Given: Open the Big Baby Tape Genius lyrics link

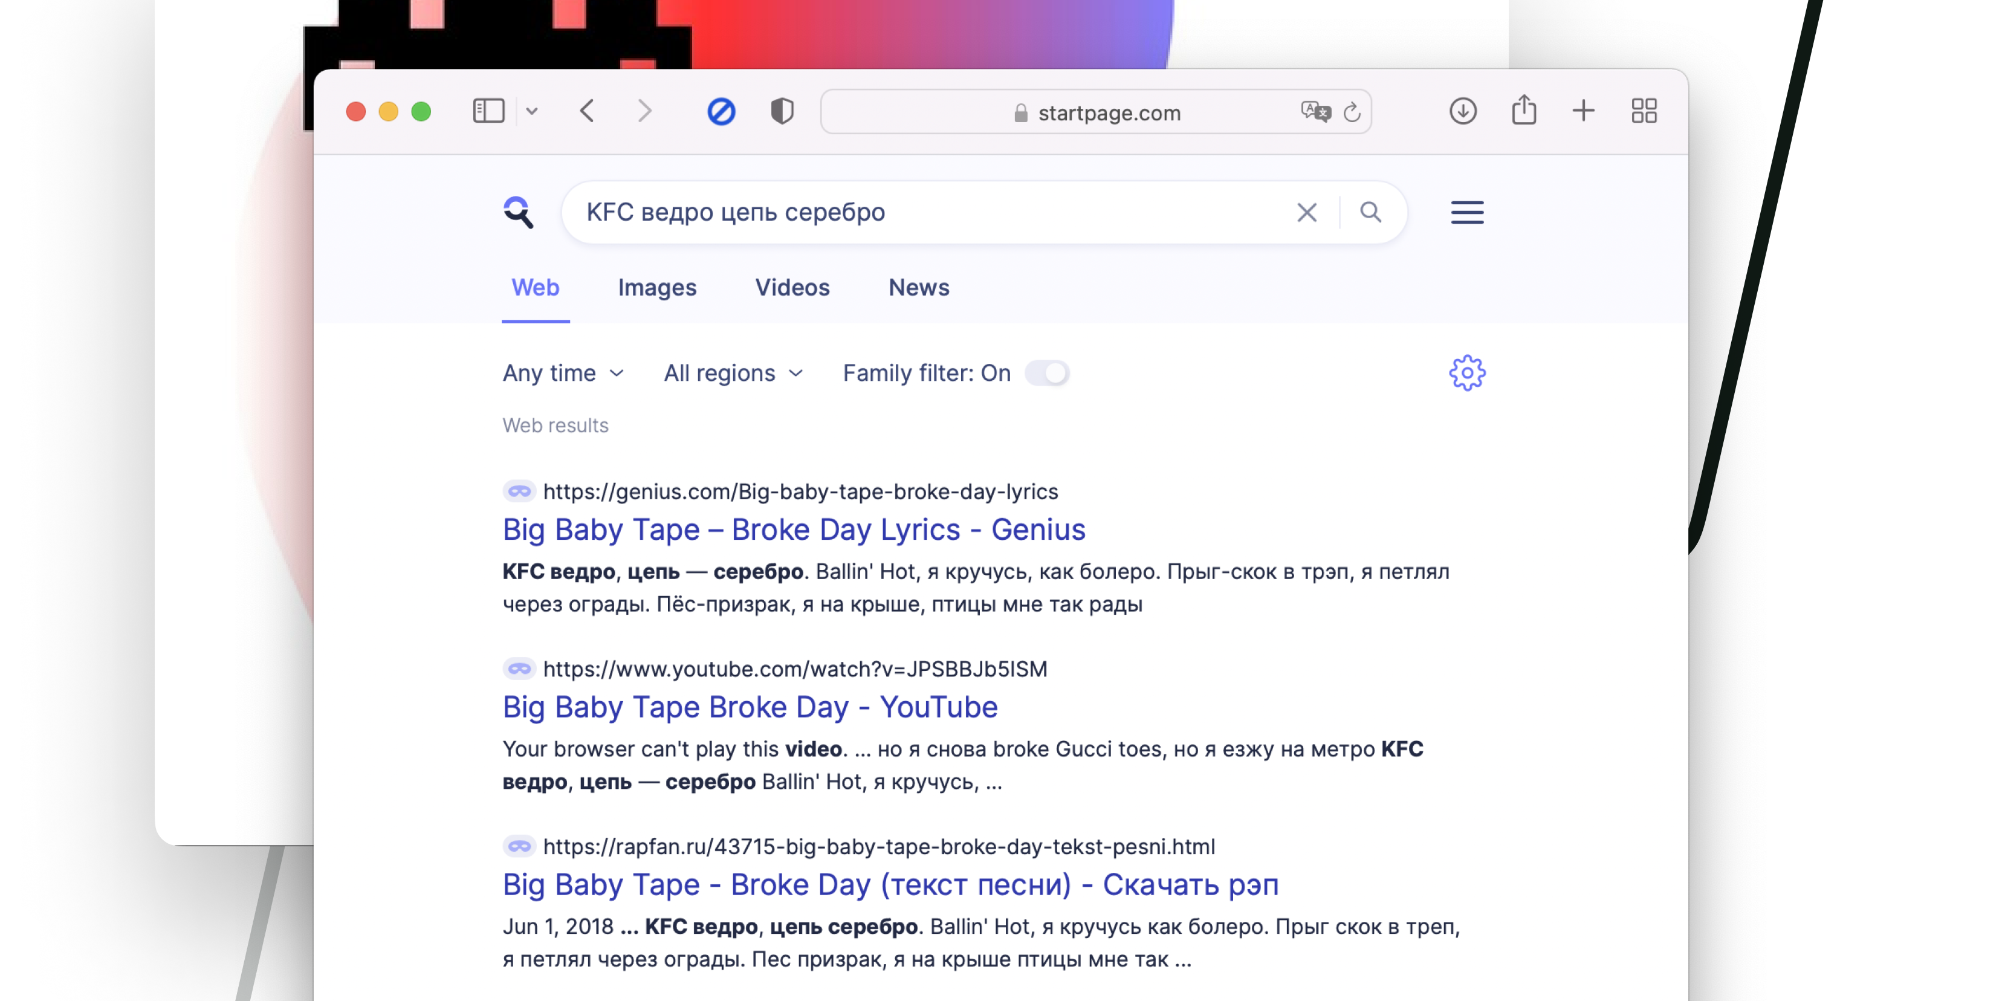Looking at the screenshot, I should [x=792, y=527].
